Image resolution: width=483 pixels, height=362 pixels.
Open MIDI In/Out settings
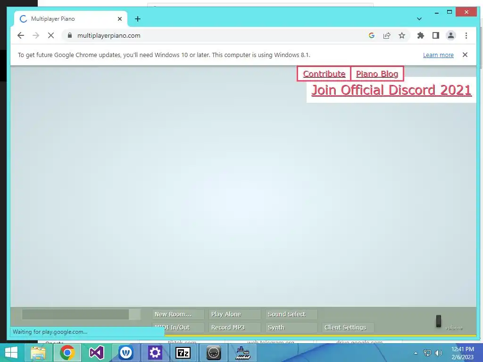point(178,328)
